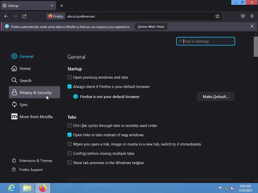258x193 pixels.
Task: Open the Firefox Support link
Action: tap(31, 170)
